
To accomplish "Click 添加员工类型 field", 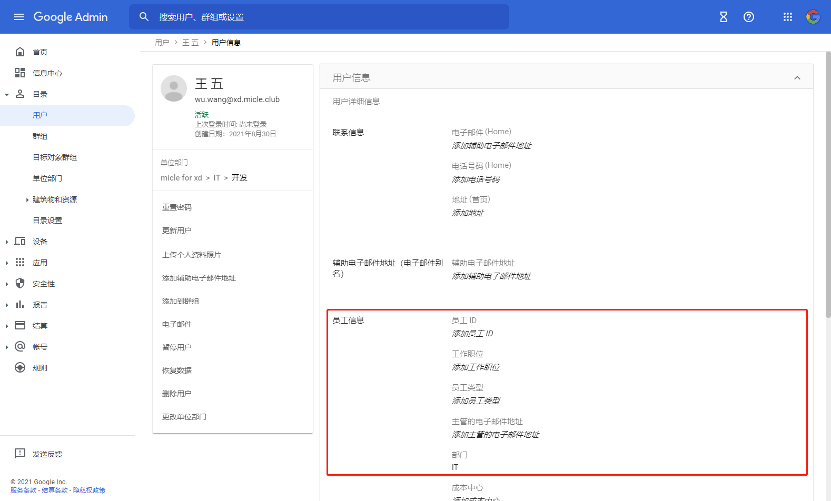I will coord(476,401).
